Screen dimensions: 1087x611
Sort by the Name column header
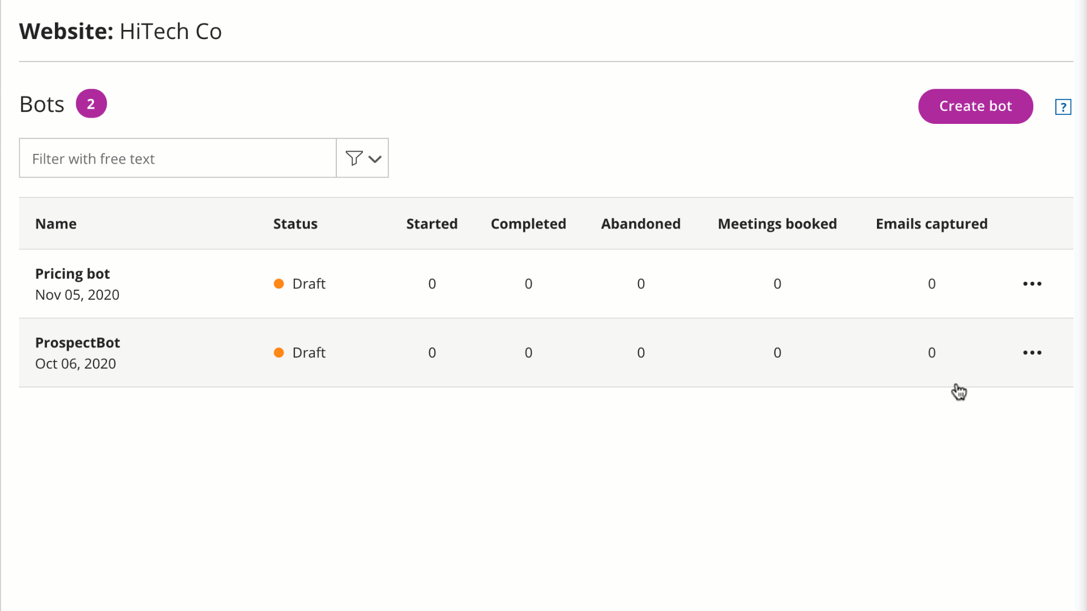coord(55,223)
